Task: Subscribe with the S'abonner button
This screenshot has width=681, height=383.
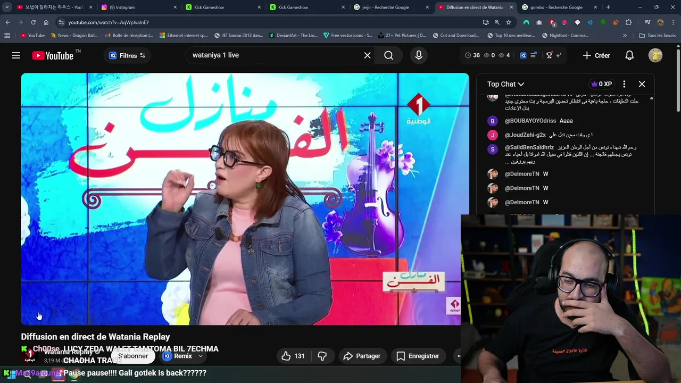Action: click(x=133, y=356)
